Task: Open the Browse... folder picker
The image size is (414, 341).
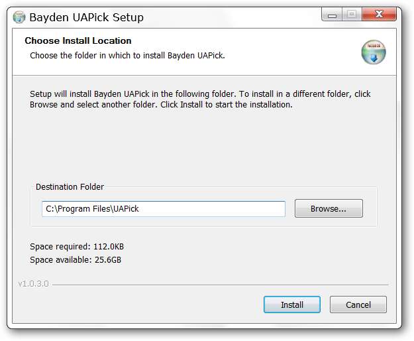Action: coord(329,208)
